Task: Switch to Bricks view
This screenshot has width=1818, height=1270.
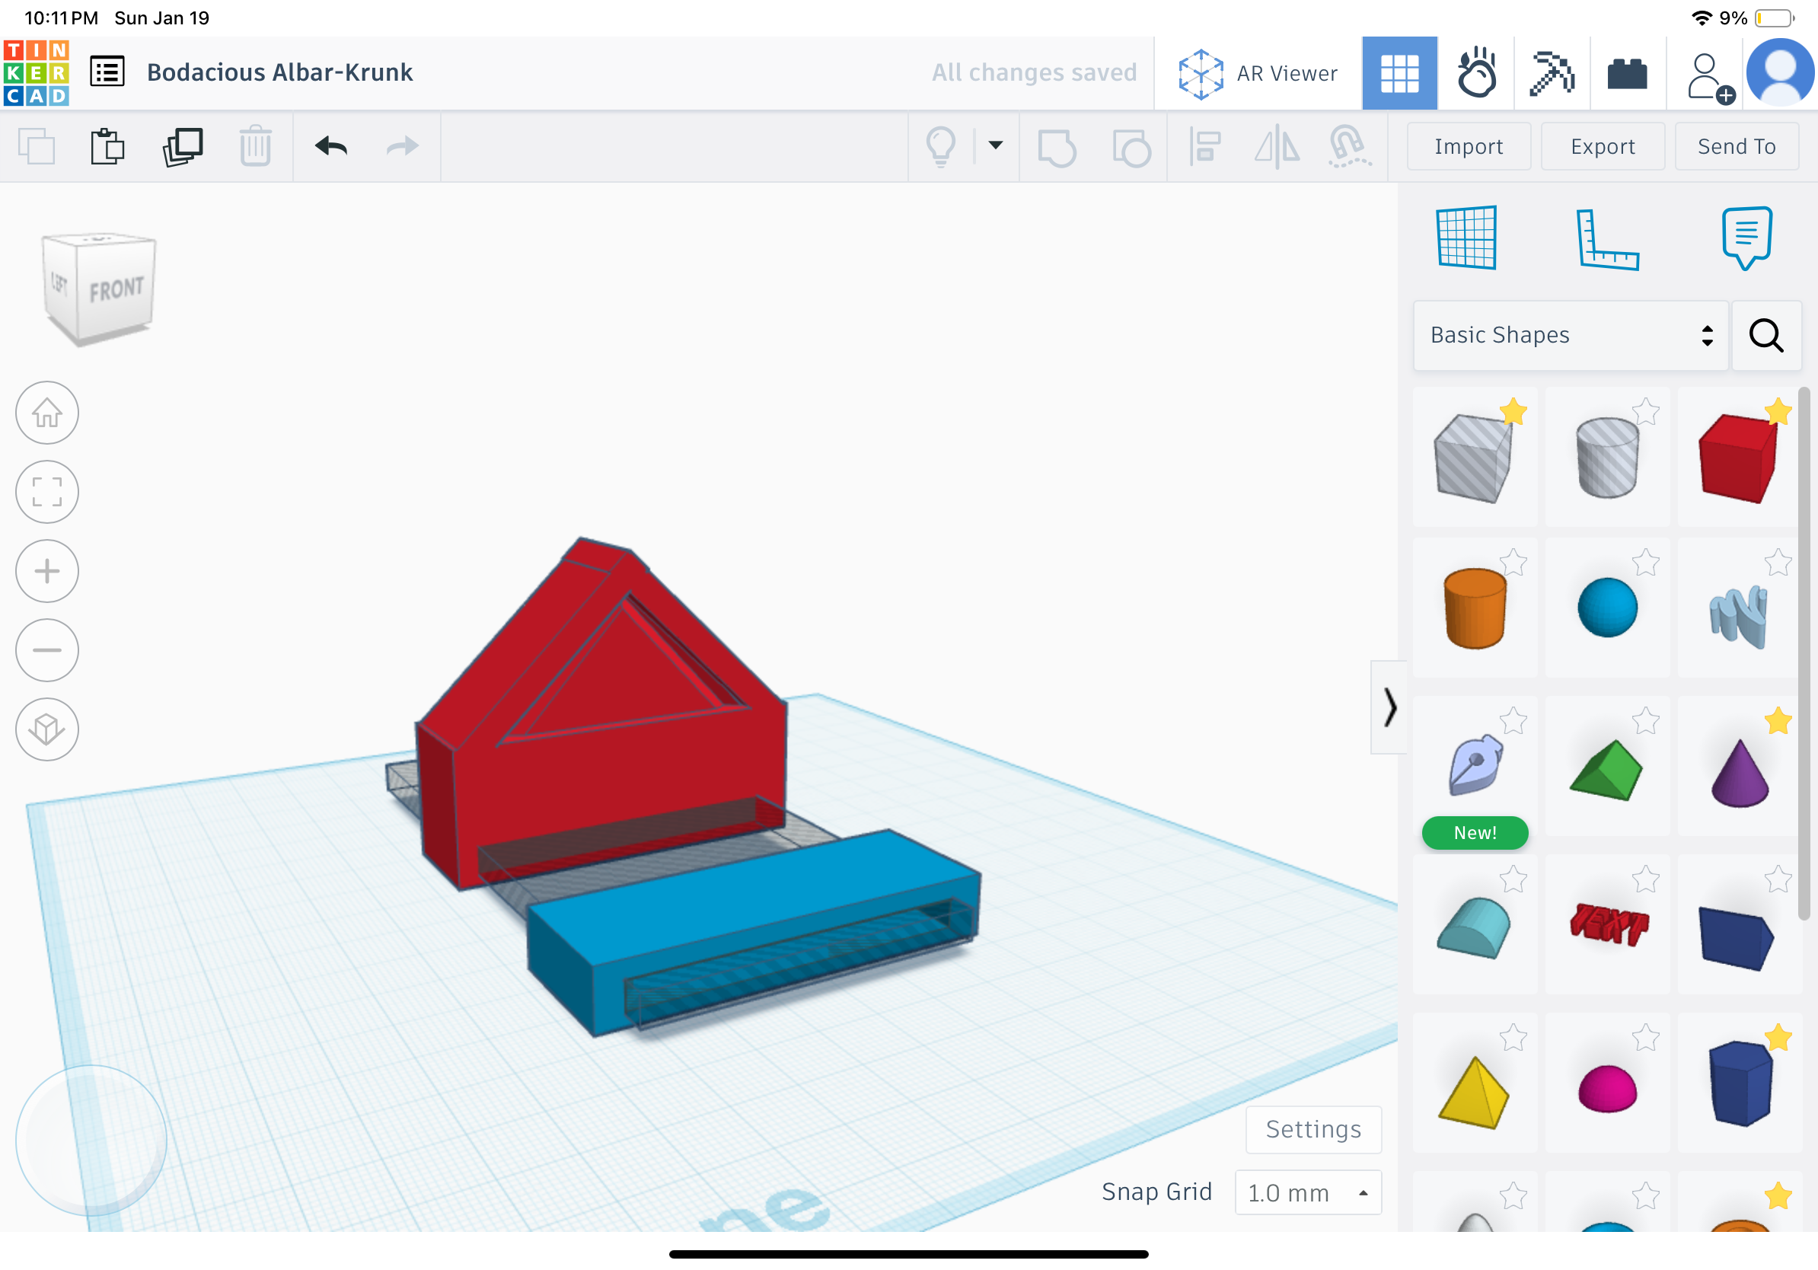Action: click(x=1628, y=74)
